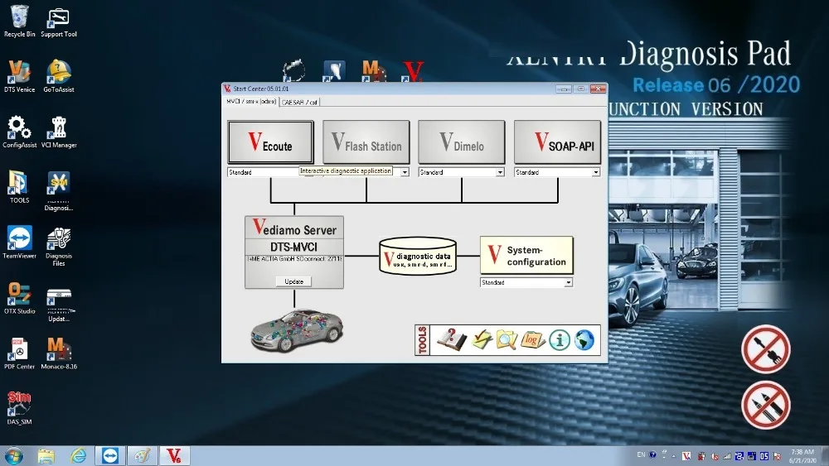Open the Support Tool desktop icon
The width and height of the screenshot is (829, 466).
tap(59, 22)
